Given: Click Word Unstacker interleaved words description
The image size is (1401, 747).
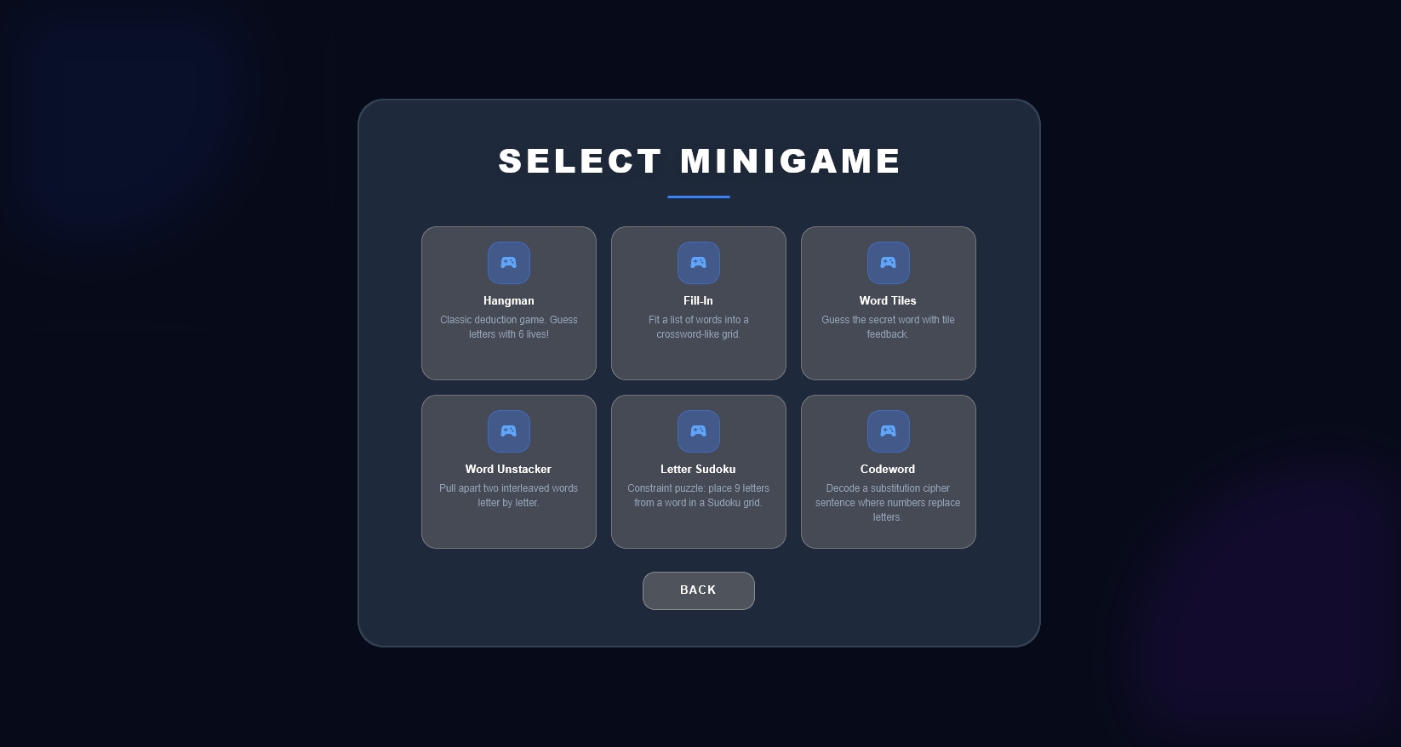Looking at the screenshot, I should [508, 495].
